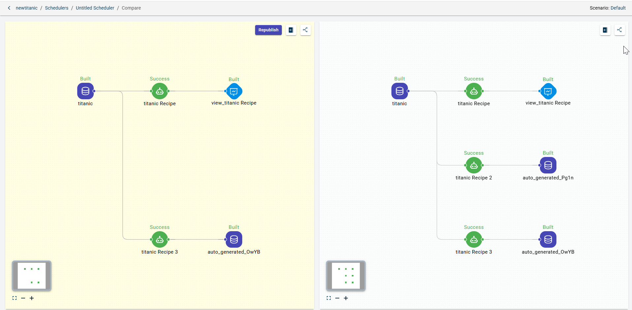Click the back arrow in breadcrumb
Image resolution: width=632 pixels, height=310 pixels.
(9, 8)
